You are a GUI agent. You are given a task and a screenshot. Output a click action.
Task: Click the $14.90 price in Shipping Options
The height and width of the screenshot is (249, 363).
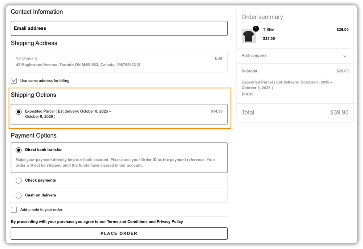(x=216, y=111)
